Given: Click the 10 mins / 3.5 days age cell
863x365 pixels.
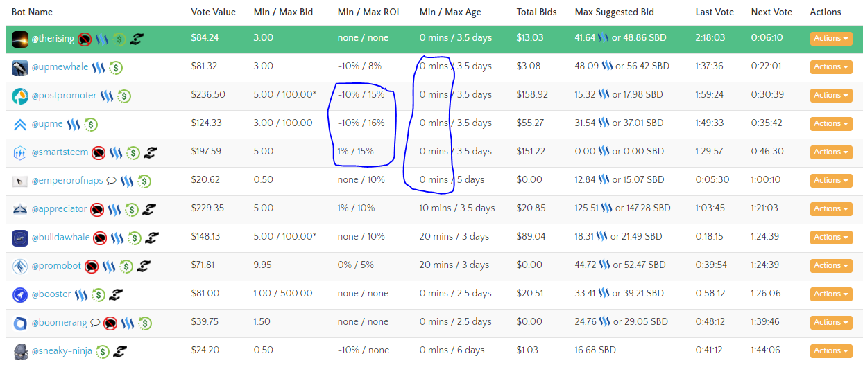Looking at the screenshot, I should click(457, 208).
